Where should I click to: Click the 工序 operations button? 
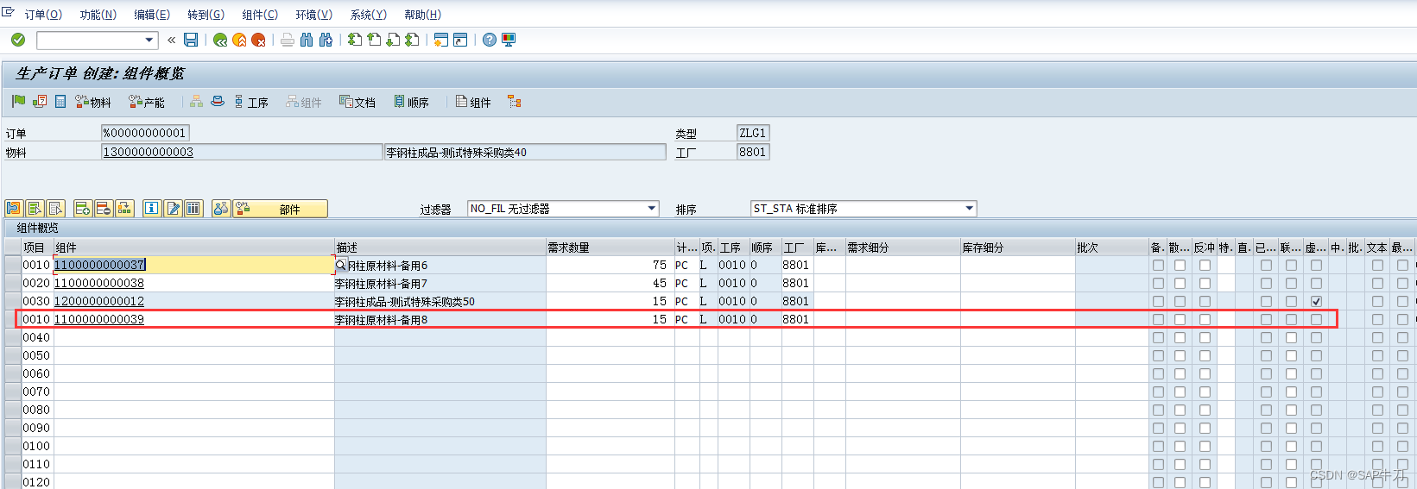251,102
